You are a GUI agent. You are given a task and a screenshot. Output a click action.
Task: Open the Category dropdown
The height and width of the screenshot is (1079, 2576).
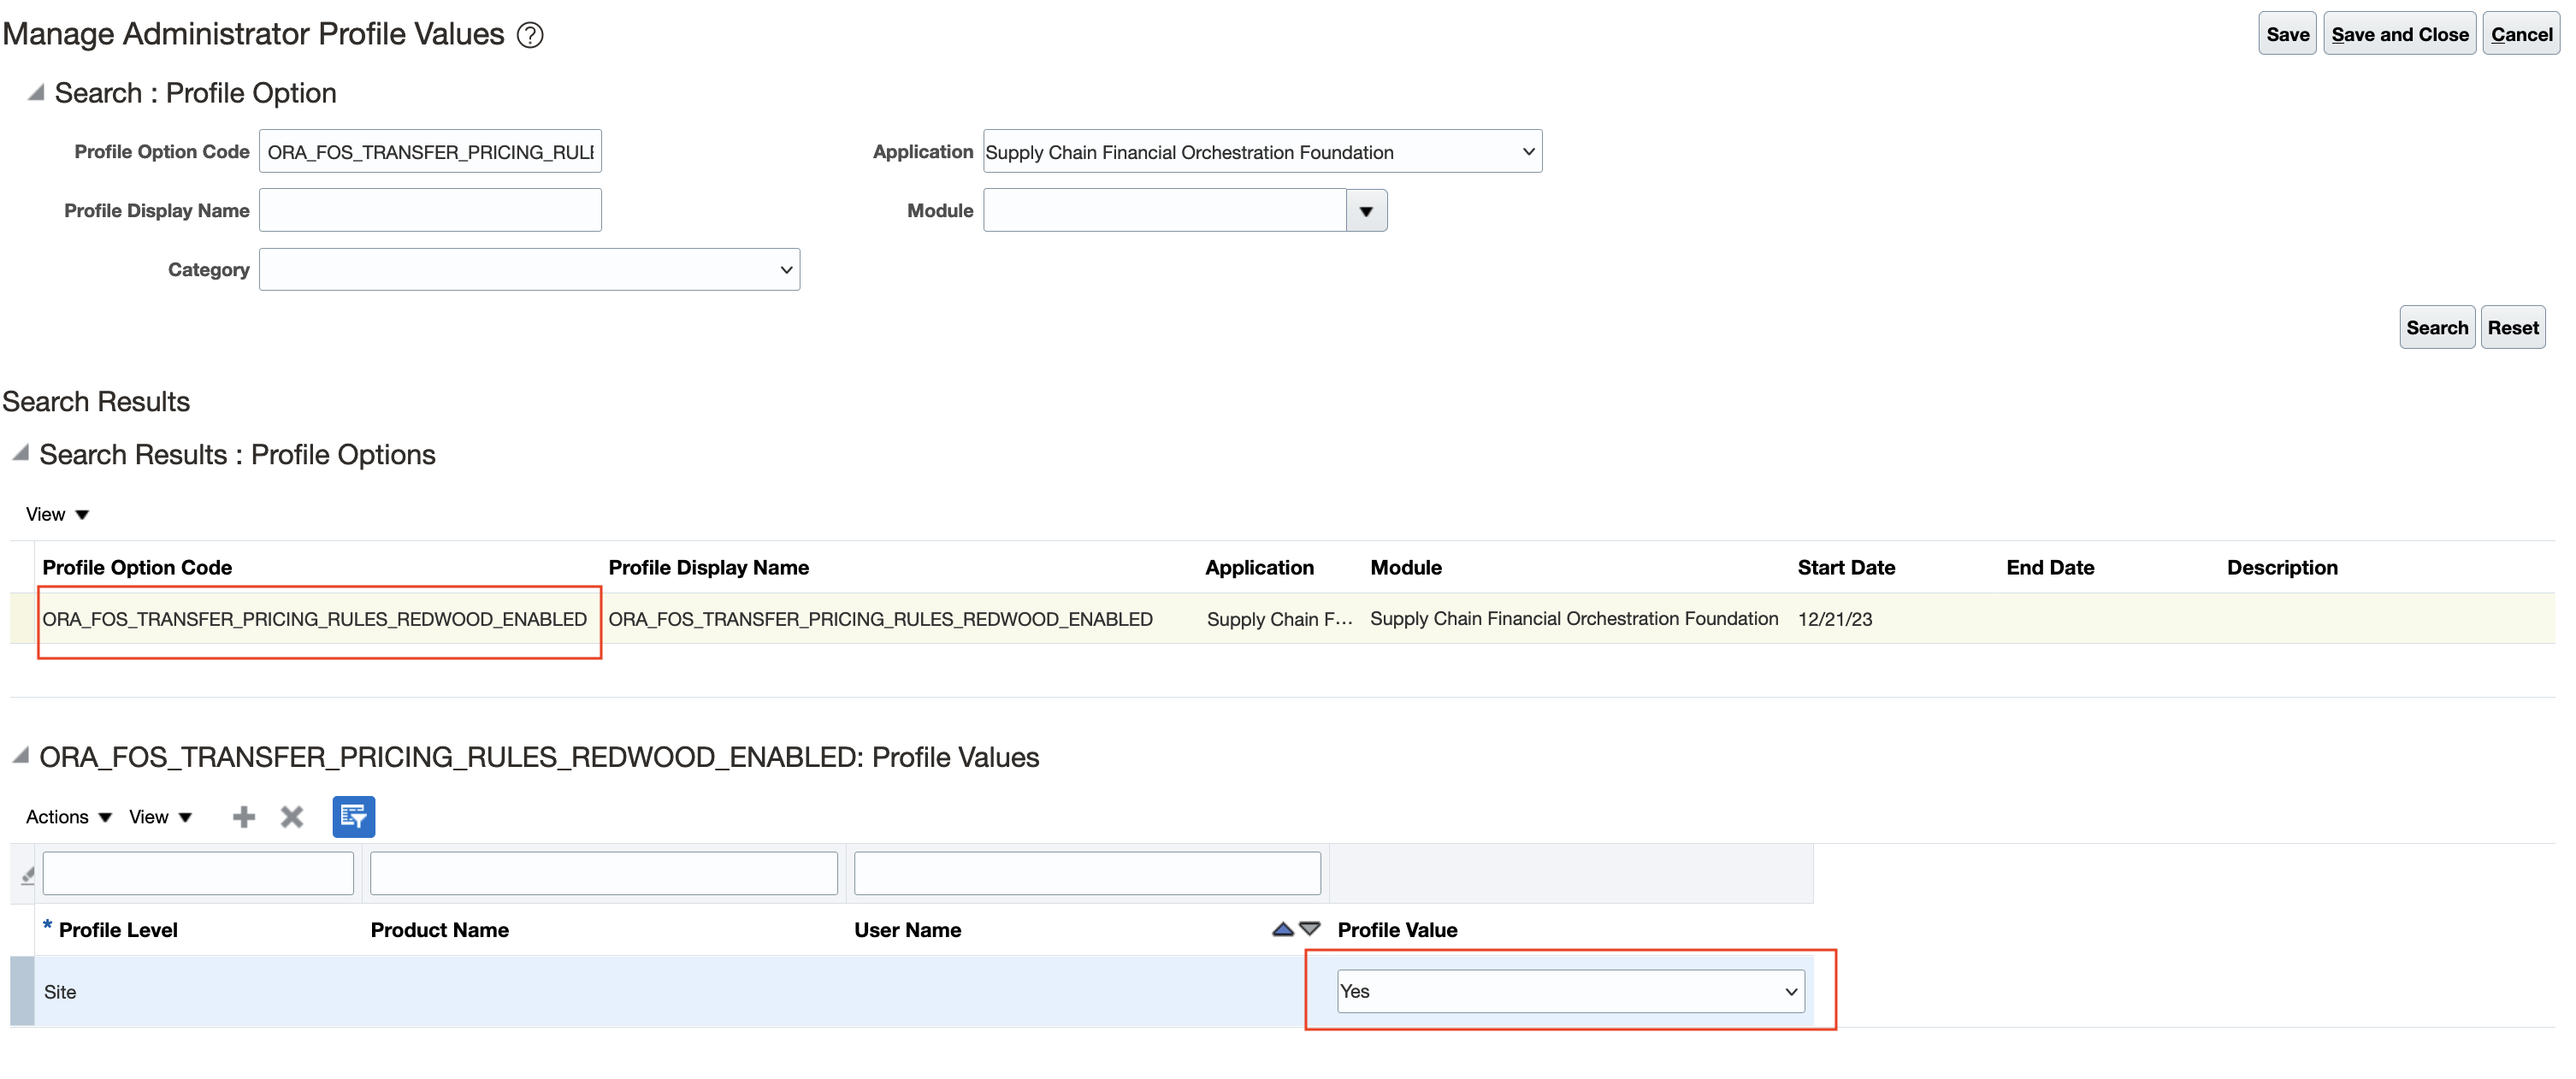[x=529, y=270]
